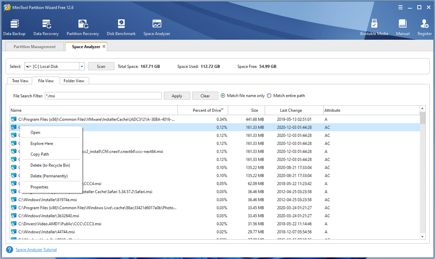Sort by the Size column header

(x=246, y=110)
